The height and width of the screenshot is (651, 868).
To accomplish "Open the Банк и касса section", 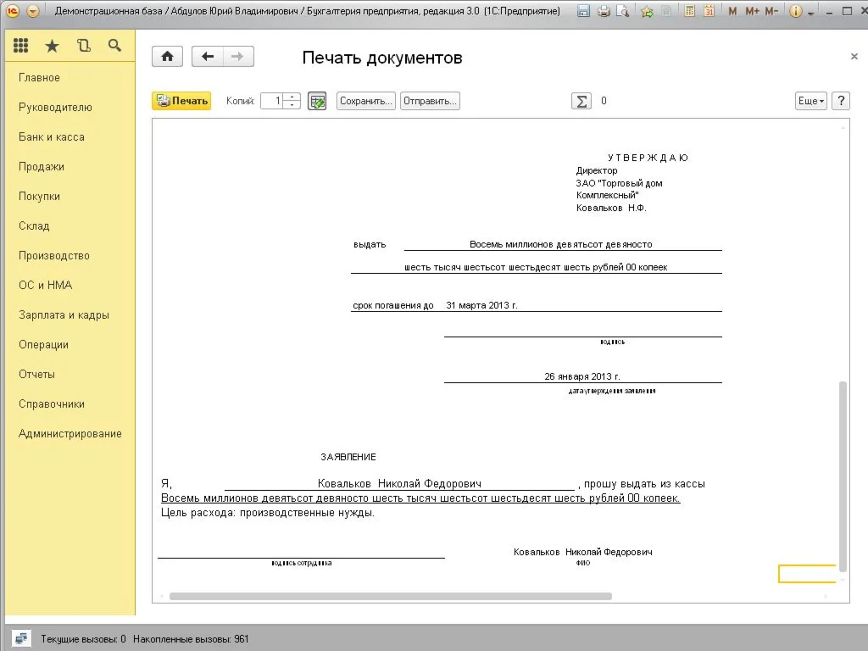I will [51, 136].
